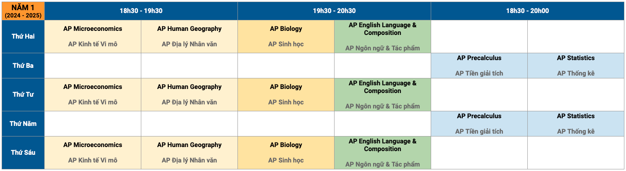Select AP Human Geography on Thứ Hai
The width and height of the screenshot is (626, 171).
pyautogui.click(x=189, y=37)
